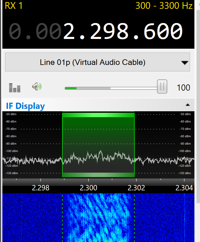Viewport: 200px width, 242px height.
Task: Click the 2.300 frequency scale label
Action: click(x=88, y=188)
